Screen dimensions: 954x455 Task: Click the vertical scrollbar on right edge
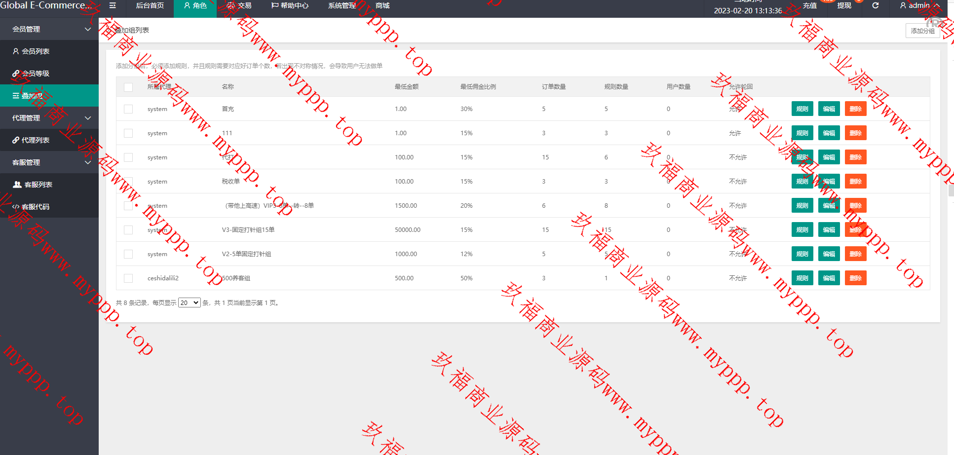951,190
